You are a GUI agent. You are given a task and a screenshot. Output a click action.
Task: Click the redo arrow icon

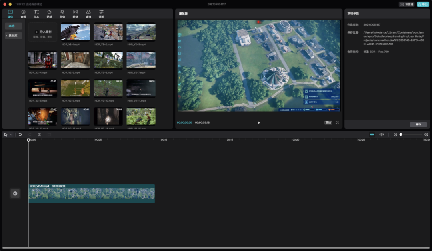30,135
